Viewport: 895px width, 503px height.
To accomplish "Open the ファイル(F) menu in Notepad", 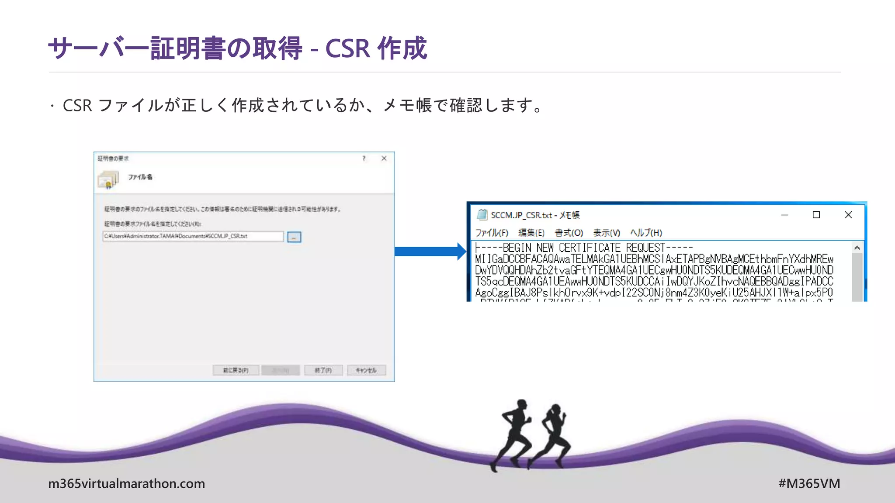I will 492,233.
